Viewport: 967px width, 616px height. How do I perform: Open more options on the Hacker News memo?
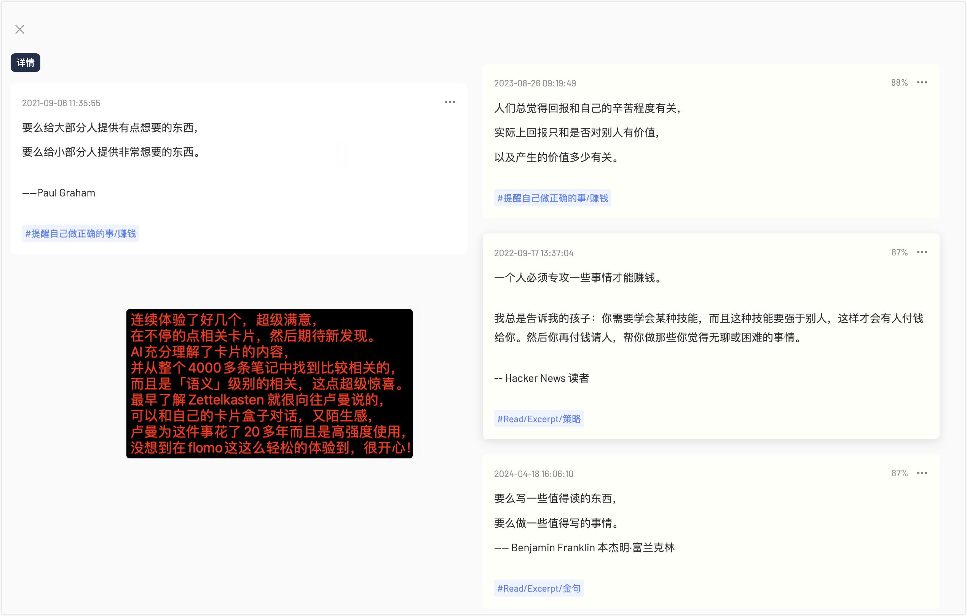point(922,252)
